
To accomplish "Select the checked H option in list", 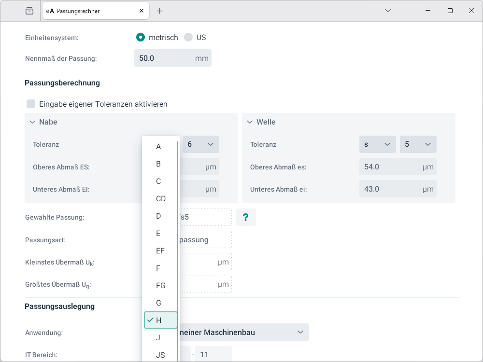I will click(160, 320).
